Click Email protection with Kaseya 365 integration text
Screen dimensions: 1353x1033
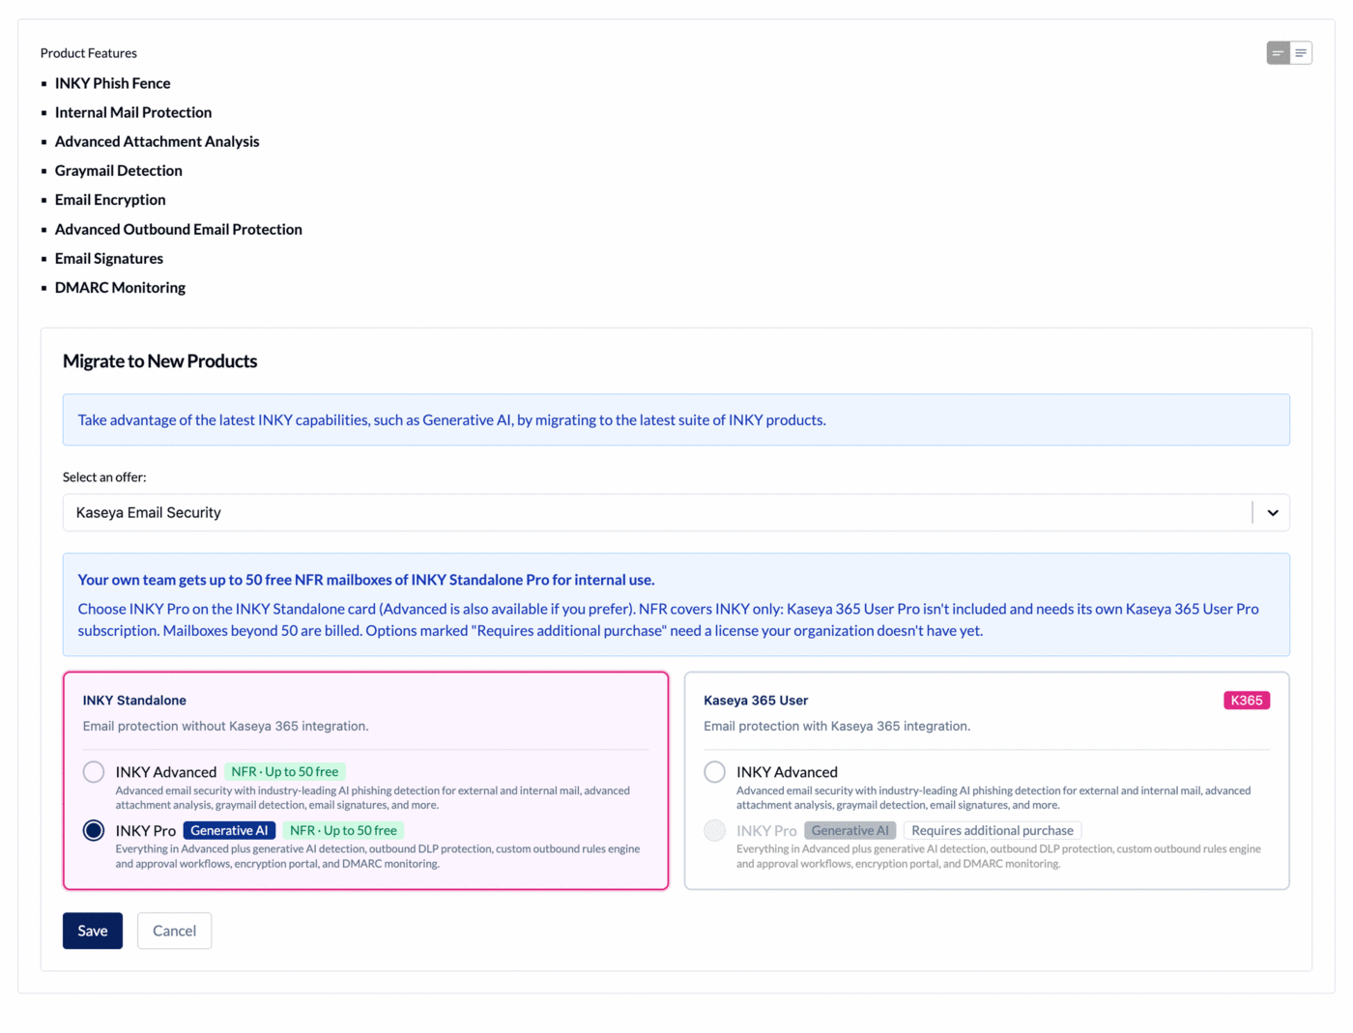(x=837, y=727)
